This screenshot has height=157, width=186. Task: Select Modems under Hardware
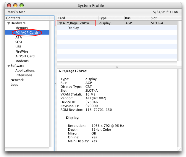pyautogui.click(x=22, y=61)
